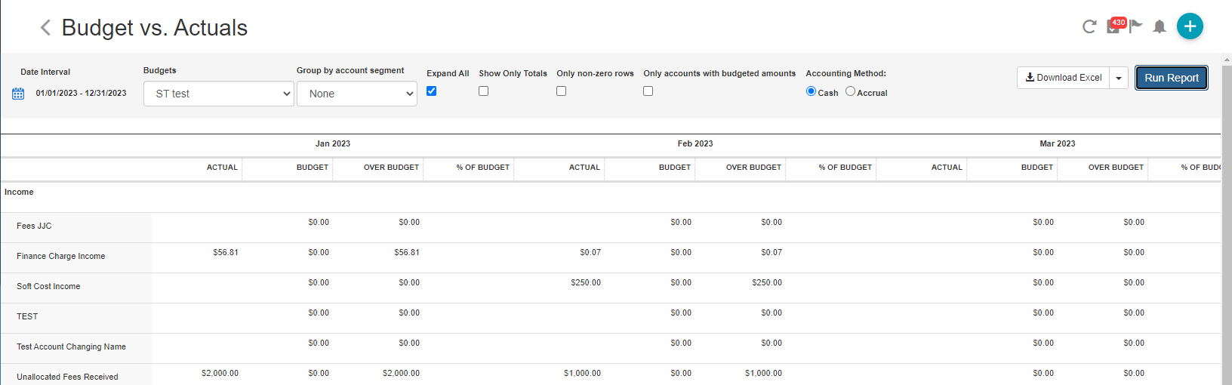Viewport: 1232px width, 385px height.
Task: Open the inbox icon with 430 badge
Action: tap(1115, 26)
